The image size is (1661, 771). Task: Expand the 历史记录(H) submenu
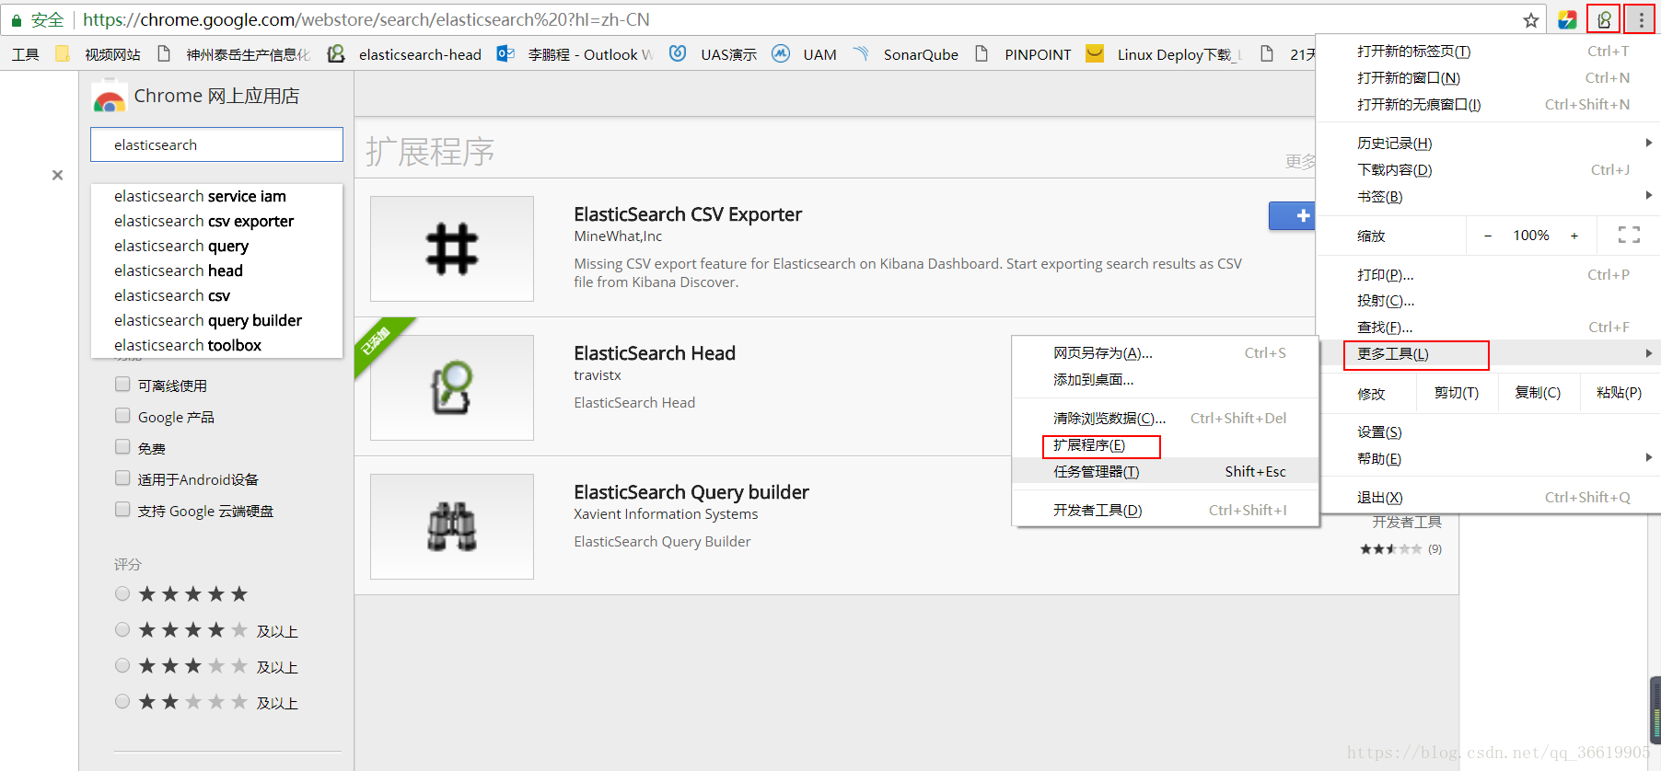click(x=1489, y=143)
